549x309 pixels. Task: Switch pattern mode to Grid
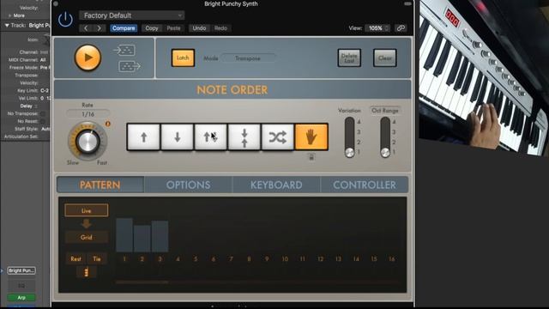coord(86,237)
